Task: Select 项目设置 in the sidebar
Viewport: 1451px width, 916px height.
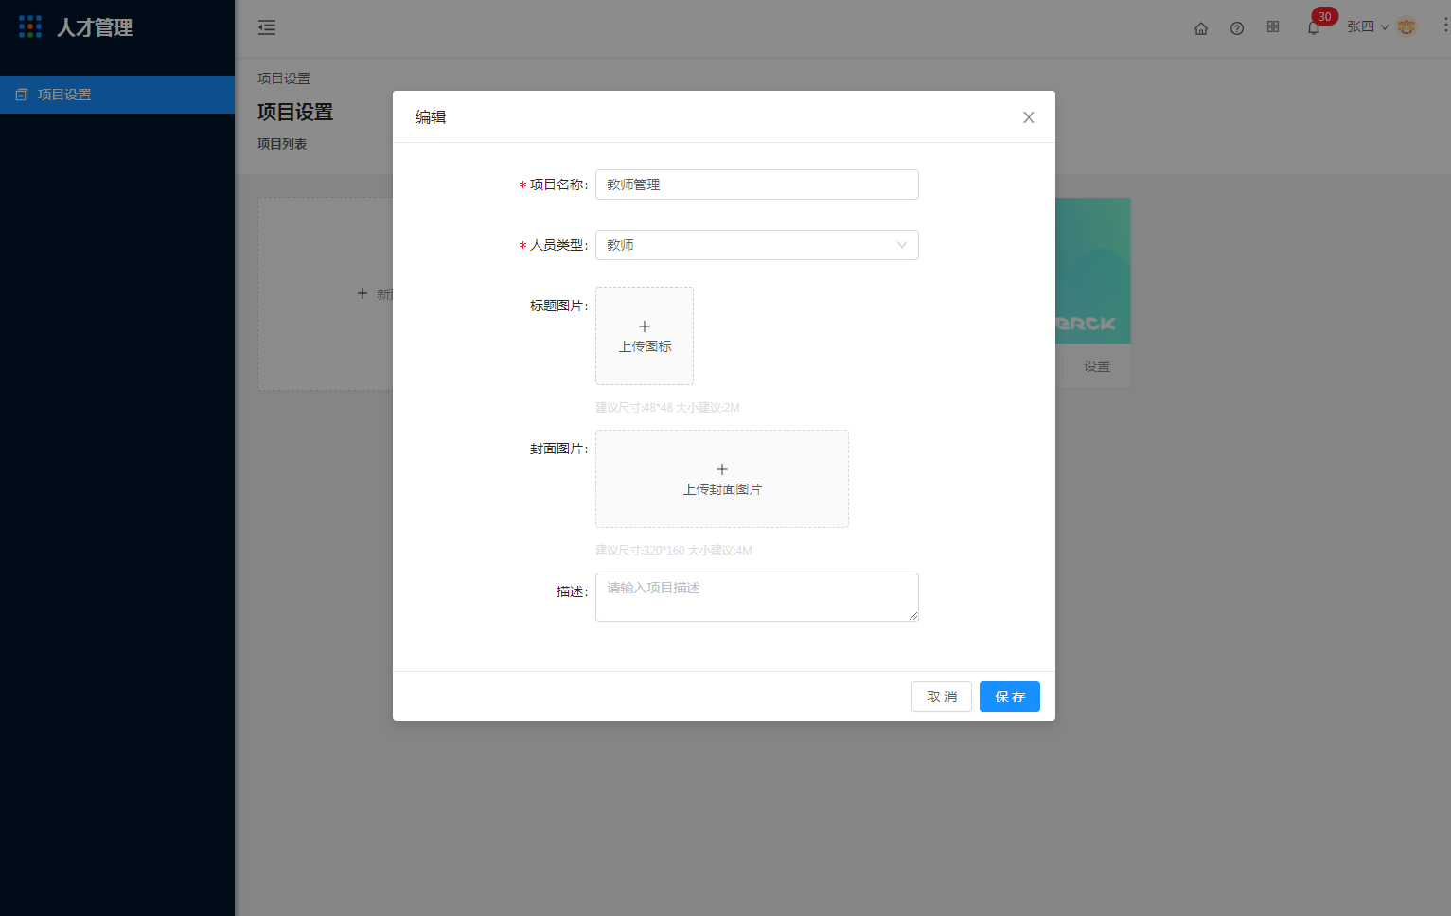Action: coord(117,95)
